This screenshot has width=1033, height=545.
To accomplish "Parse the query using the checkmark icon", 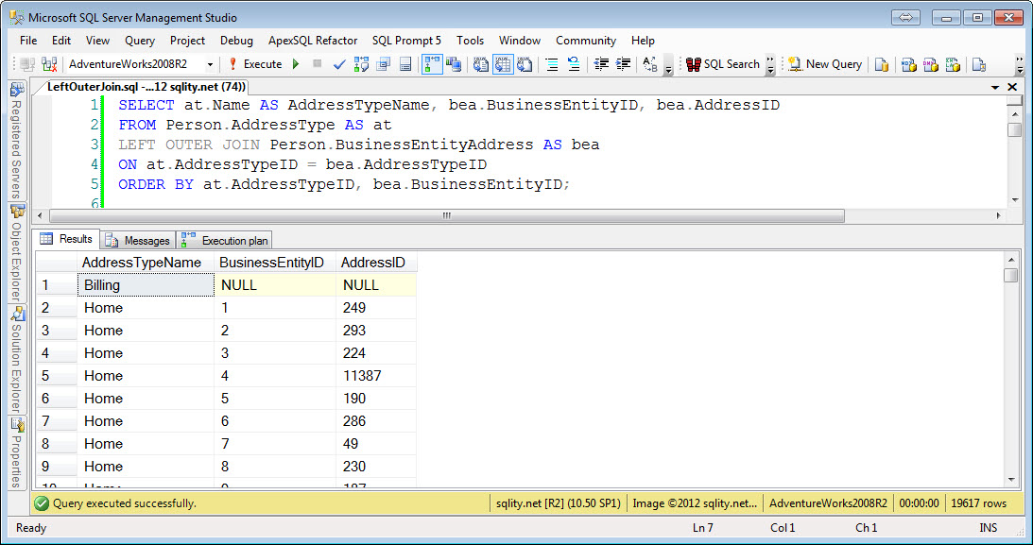I will (x=338, y=64).
